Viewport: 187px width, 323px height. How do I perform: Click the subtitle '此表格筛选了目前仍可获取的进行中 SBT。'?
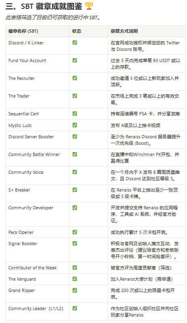(x=53, y=18)
